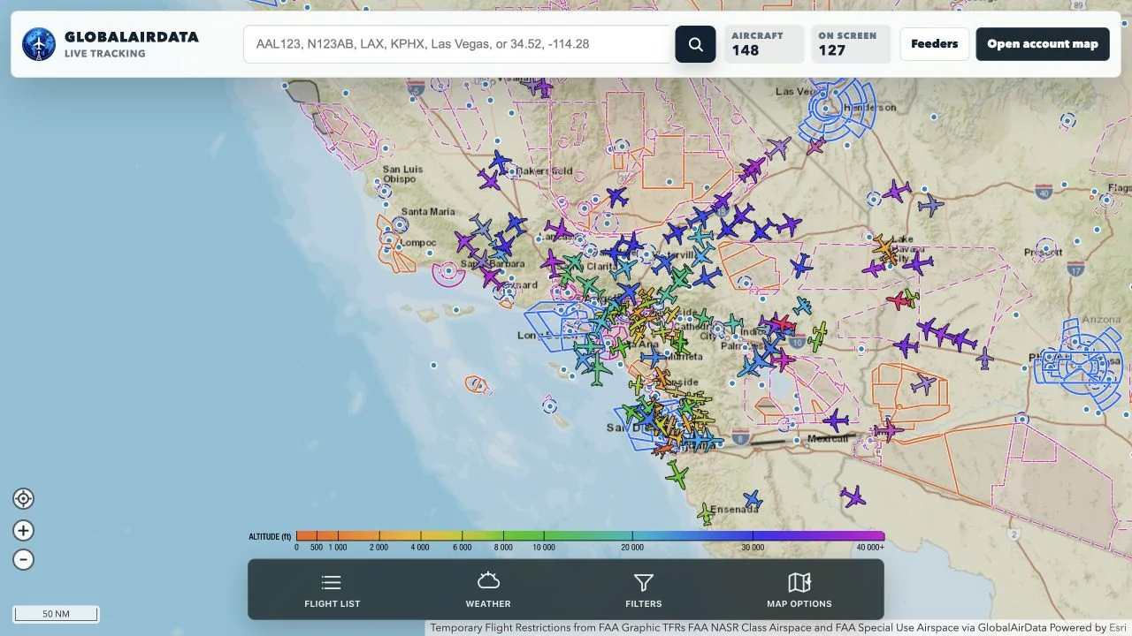Click the altitude color legend bar
Image resolution: width=1132 pixels, height=636 pixels.
(x=590, y=535)
